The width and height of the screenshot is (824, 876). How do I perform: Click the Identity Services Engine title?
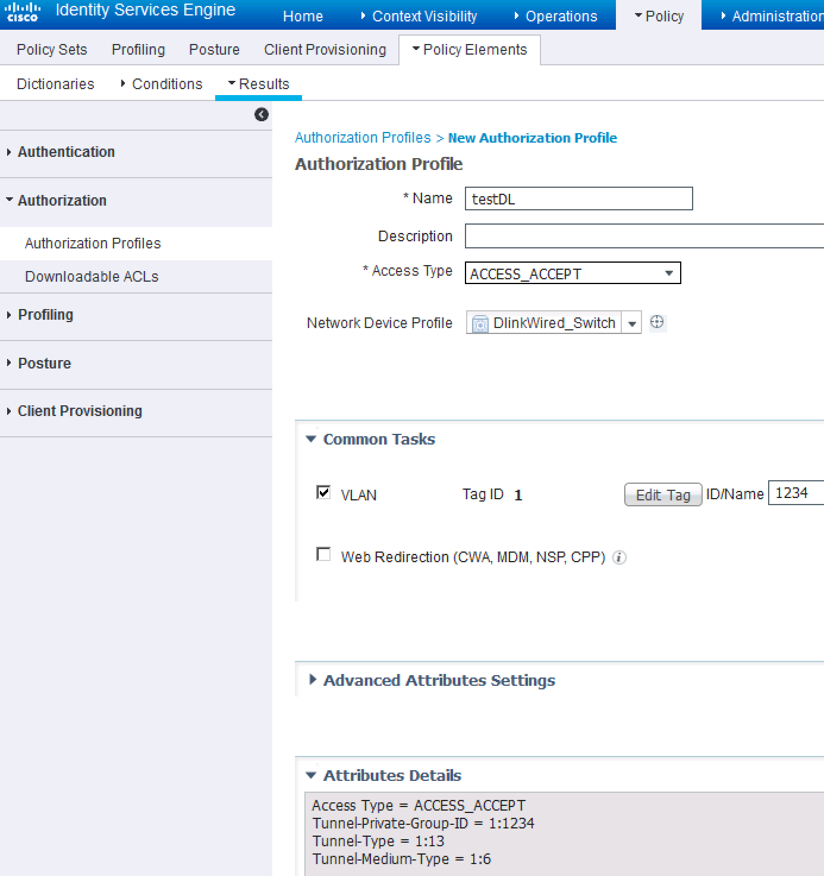coord(146,10)
